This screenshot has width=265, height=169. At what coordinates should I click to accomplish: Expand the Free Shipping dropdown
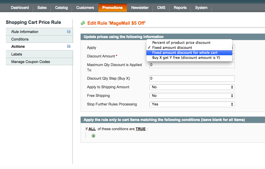click(x=192, y=96)
